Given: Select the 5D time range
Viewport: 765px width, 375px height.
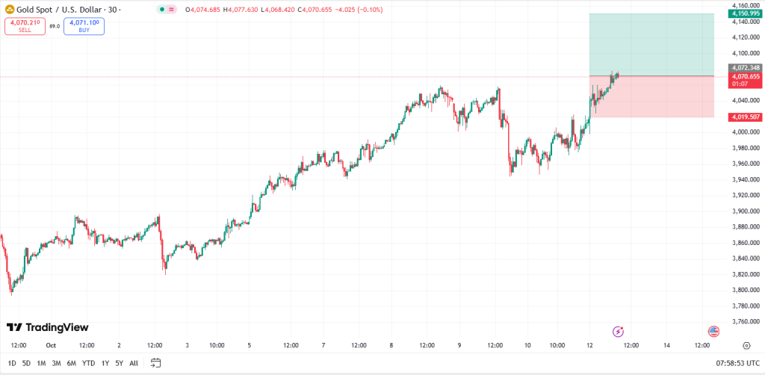Looking at the screenshot, I should coord(26,363).
